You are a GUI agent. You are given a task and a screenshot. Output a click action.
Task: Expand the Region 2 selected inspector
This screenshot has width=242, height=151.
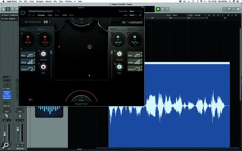[x=2, y=15]
